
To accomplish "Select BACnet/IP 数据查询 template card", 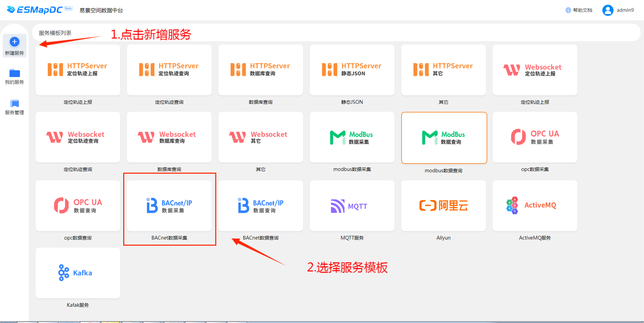I will 261,206.
